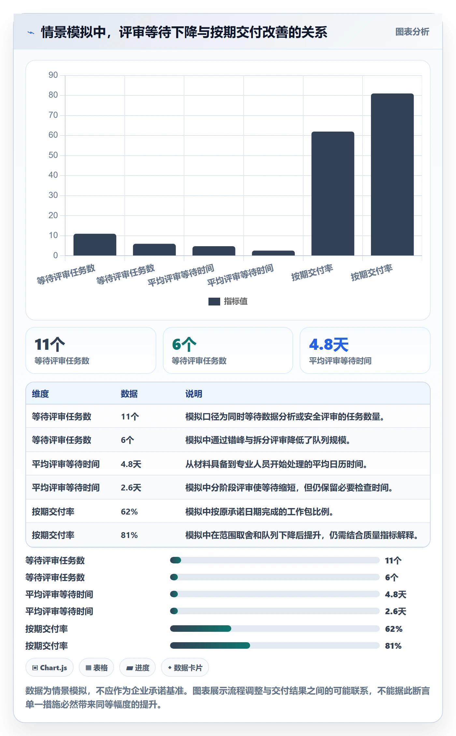Click the 81% progress bar
The height and width of the screenshot is (736, 456).
[275, 645]
